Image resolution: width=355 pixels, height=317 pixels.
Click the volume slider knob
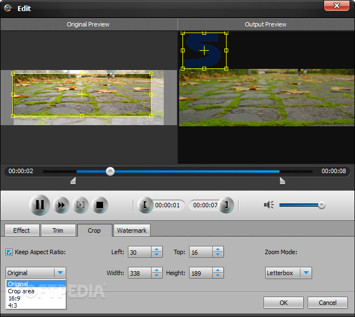(x=321, y=205)
